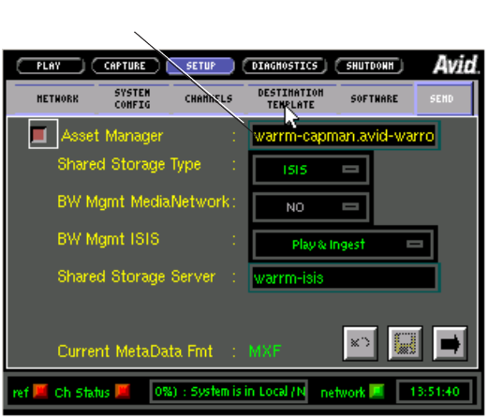
Task: Click the ref status red indicator
Action: (40, 391)
